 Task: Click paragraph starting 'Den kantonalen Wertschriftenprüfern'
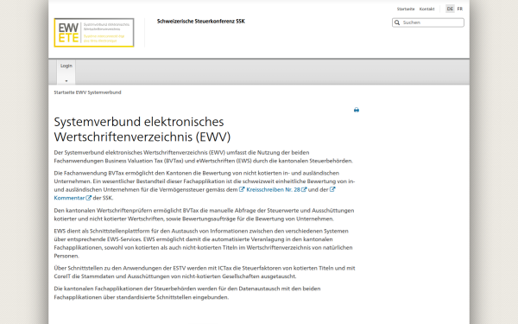(204, 214)
